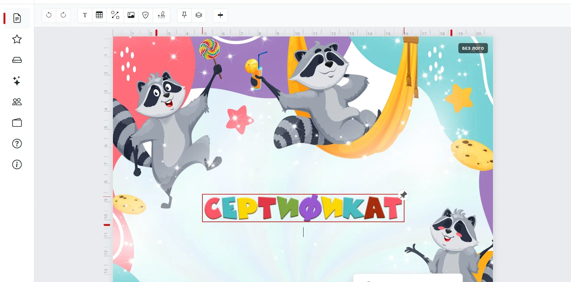Screen dimensions: 571x282
Task: Undo the last action
Action: tap(49, 15)
